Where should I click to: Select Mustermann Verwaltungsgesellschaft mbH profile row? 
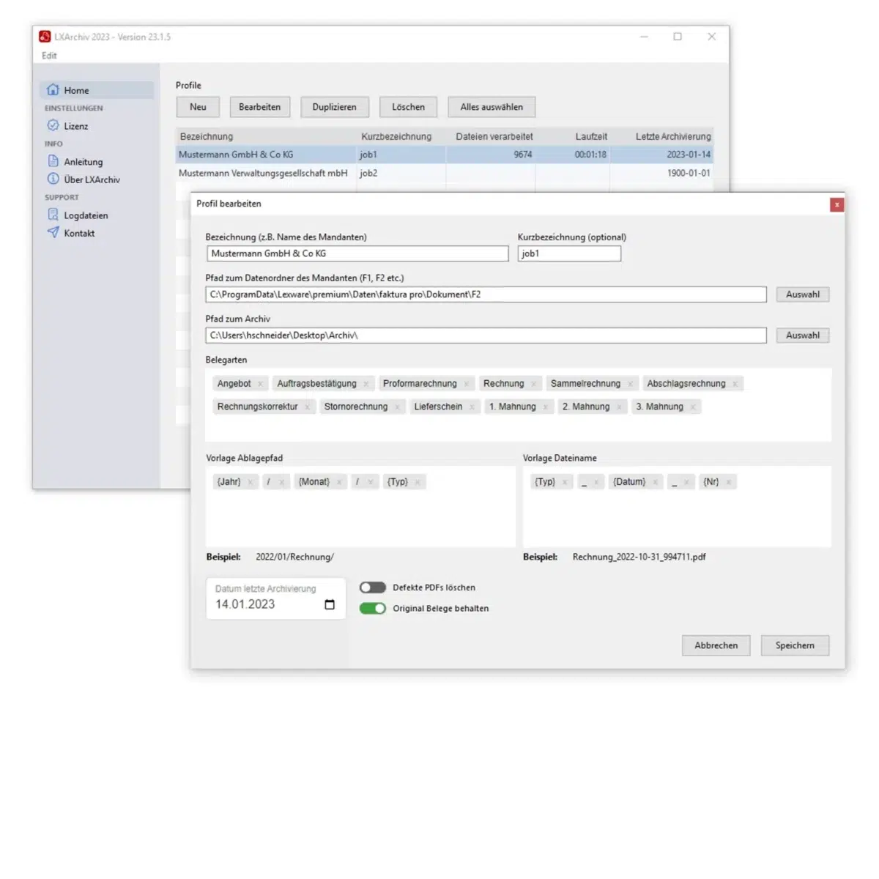click(x=263, y=174)
